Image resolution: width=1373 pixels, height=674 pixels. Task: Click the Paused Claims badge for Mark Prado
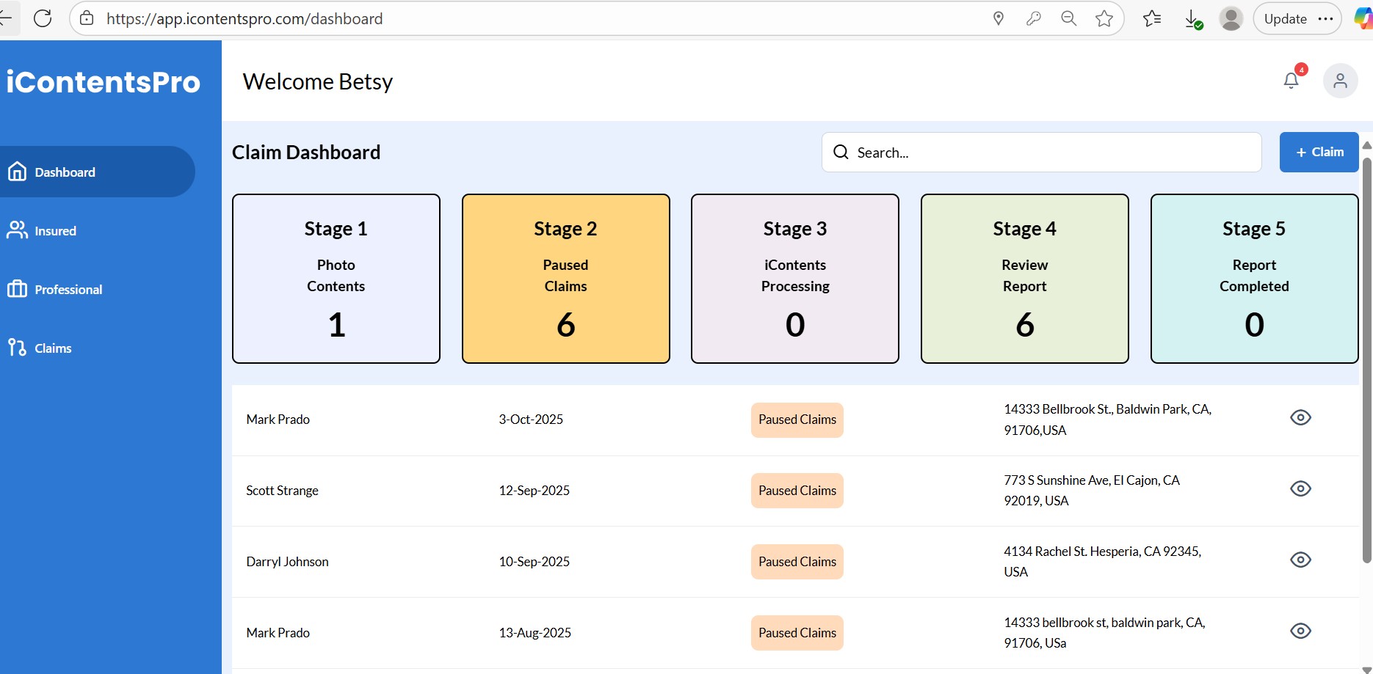pyautogui.click(x=797, y=420)
